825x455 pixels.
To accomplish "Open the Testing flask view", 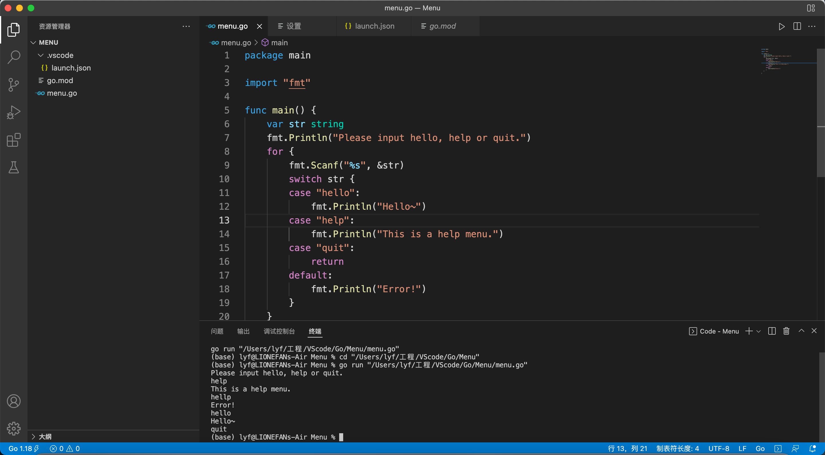I will [13, 168].
